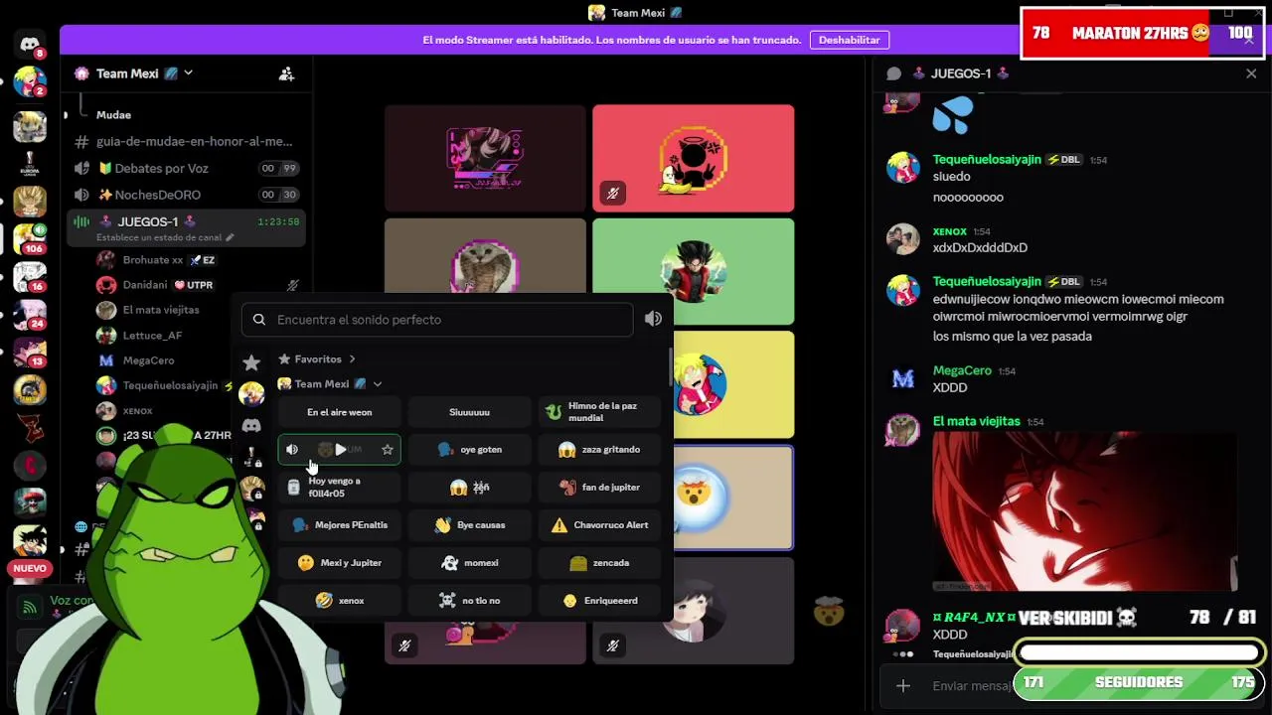
Task: Toggle mute icon on dark-haired avatar tile
Action: pyautogui.click(x=613, y=645)
